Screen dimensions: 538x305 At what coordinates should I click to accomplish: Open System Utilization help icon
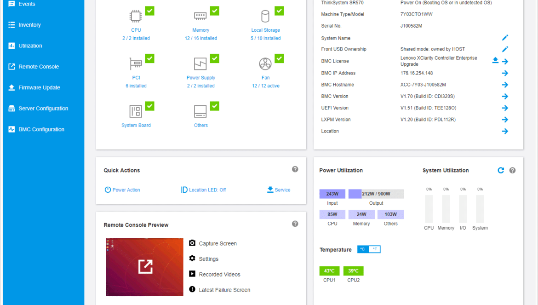(x=512, y=170)
